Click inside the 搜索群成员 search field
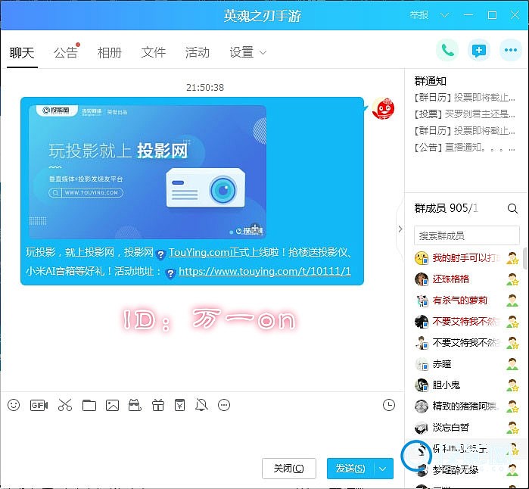The width and height of the screenshot is (529, 489). pos(467,235)
